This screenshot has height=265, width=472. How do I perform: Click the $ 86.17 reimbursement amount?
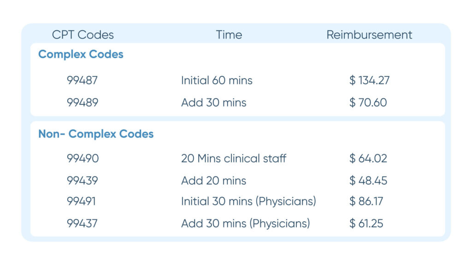[366, 202]
